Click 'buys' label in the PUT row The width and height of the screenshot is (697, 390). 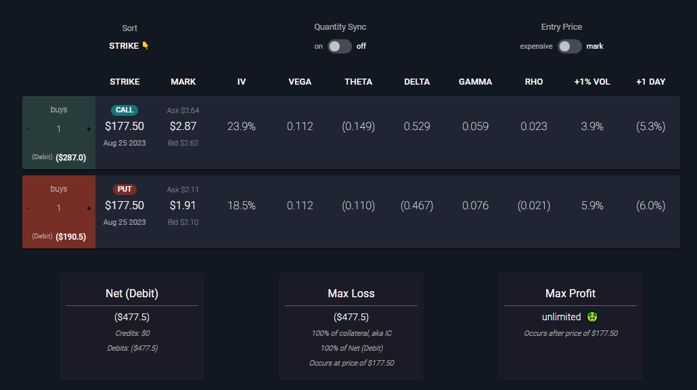coord(59,188)
